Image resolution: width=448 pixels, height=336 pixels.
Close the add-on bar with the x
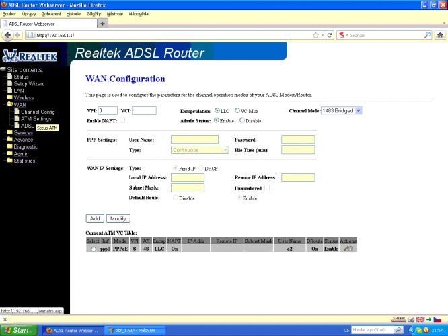[5, 319]
